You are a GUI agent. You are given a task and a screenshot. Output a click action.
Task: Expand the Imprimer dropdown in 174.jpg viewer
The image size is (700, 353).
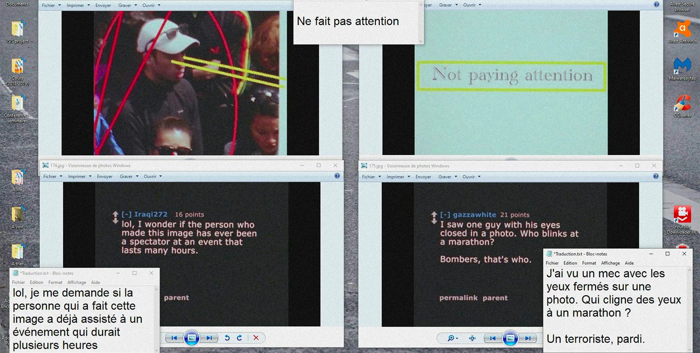click(x=80, y=176)
